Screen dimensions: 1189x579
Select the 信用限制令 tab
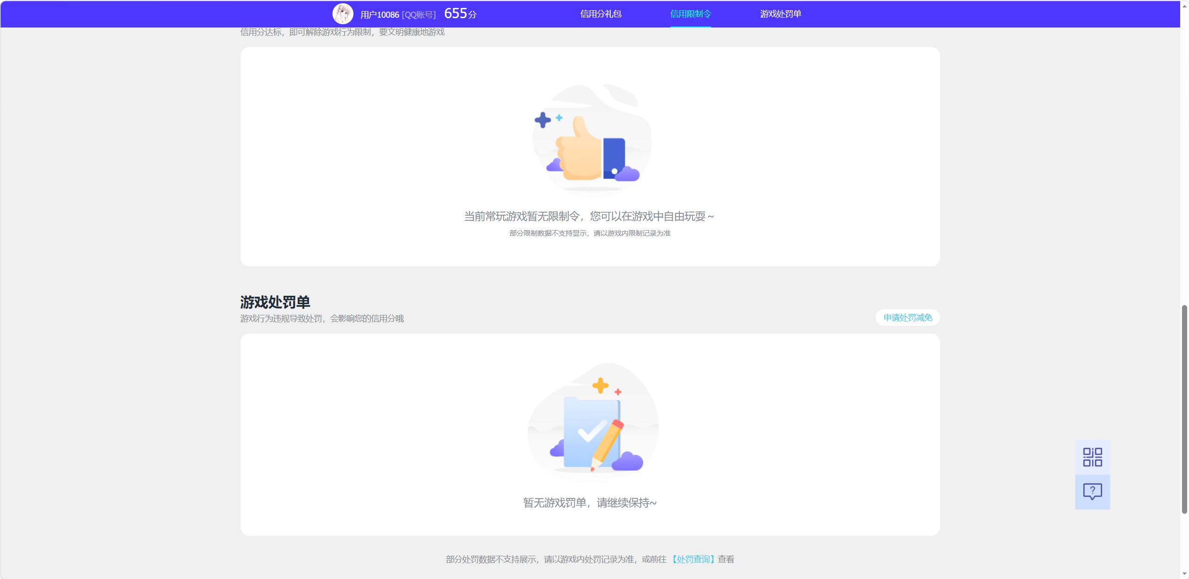691,14
